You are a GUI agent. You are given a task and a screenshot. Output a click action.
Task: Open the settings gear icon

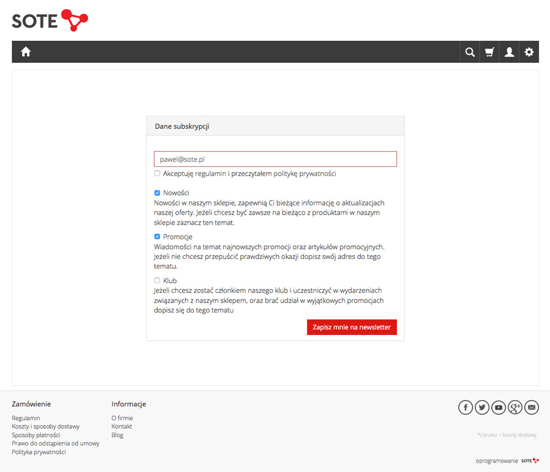529,52
